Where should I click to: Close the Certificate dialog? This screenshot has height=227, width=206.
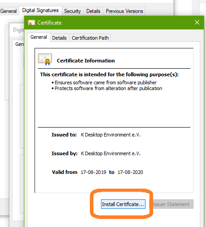tap(197, 22)
